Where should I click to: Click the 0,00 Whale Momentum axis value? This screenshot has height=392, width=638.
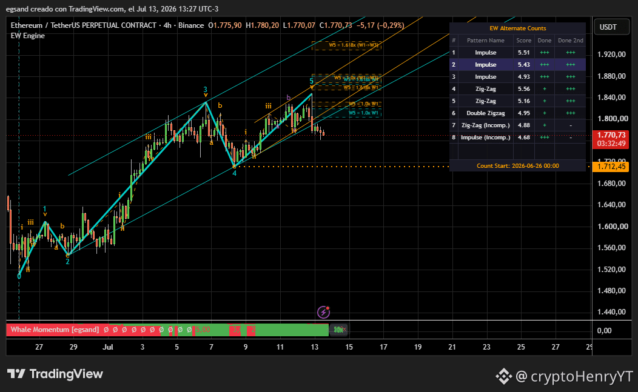click(x=604, y=331)
